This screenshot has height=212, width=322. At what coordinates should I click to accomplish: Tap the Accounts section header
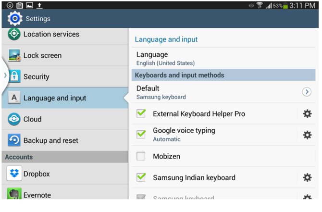click(x=65, y=157)
